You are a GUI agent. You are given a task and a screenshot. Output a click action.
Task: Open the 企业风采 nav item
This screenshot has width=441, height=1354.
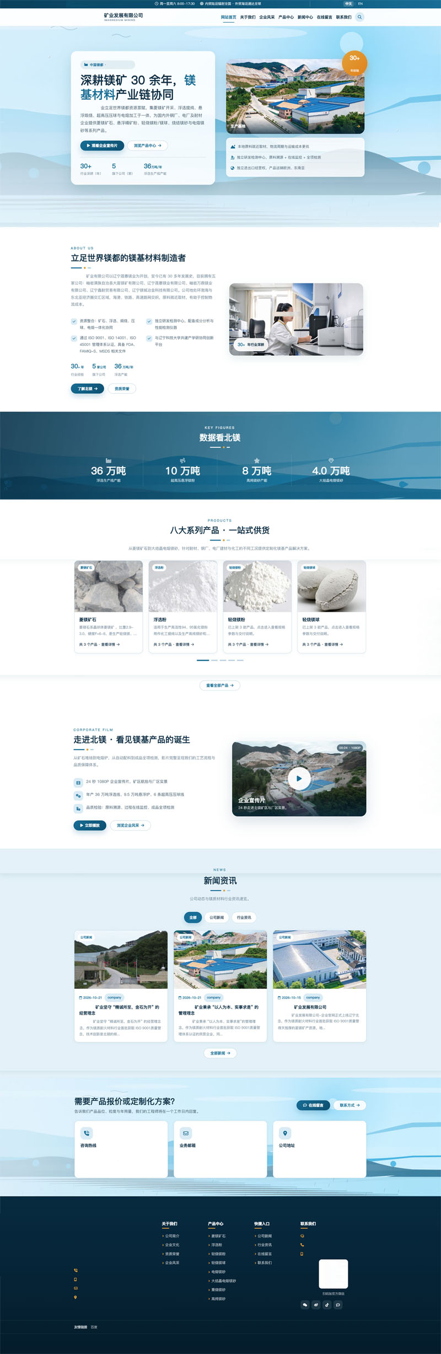point(267,17)
